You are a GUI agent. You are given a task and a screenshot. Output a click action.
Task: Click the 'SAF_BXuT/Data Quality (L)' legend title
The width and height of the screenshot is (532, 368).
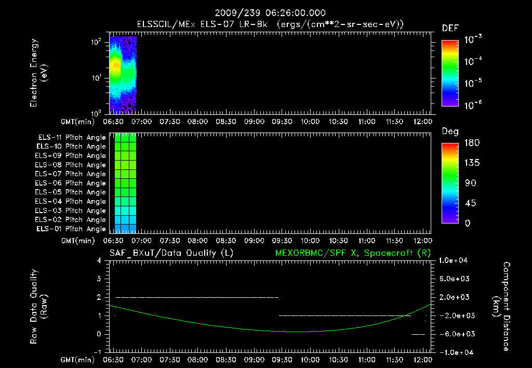(171, 253)
